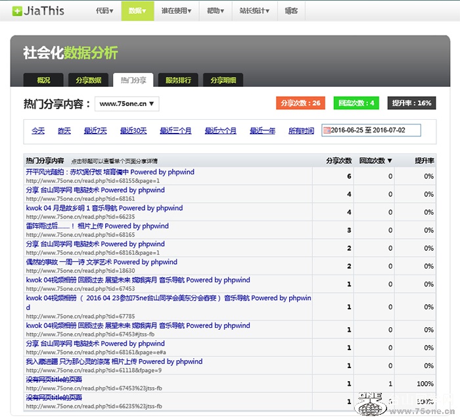Screen dimensions: 460x420
Task: Go to the 服务排行 tab
Action: coord(178,80)
